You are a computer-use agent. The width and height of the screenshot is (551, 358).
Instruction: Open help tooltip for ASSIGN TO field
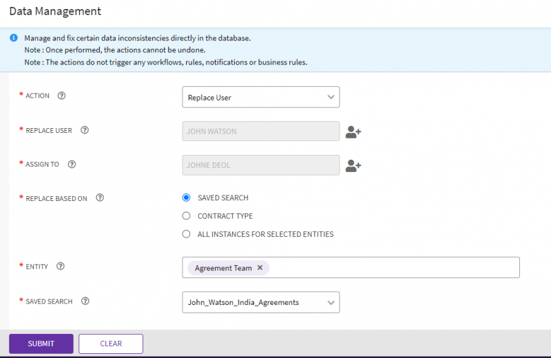(72, 164)
